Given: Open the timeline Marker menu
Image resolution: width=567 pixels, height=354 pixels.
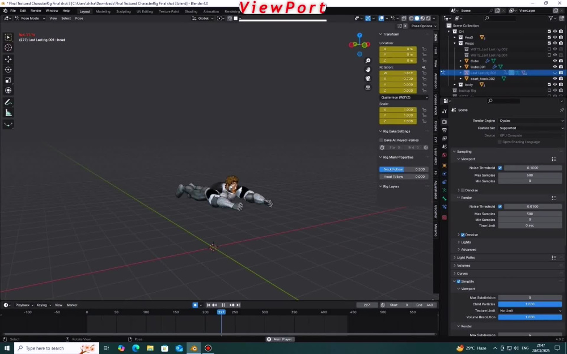Looking at the screenshot, I should coord(72,305).
